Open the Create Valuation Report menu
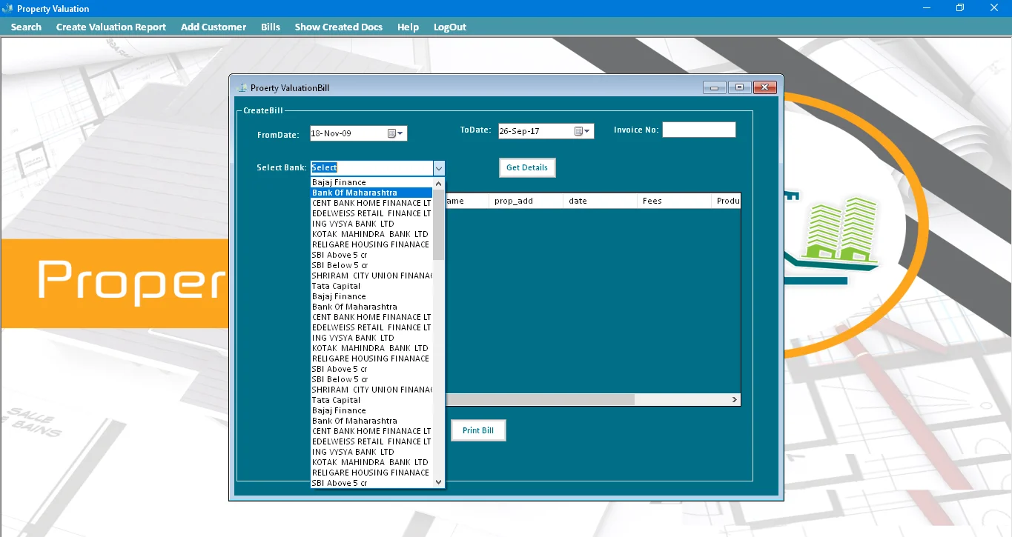The height and width of the screenshot is (537, 1012). (111, 27)
